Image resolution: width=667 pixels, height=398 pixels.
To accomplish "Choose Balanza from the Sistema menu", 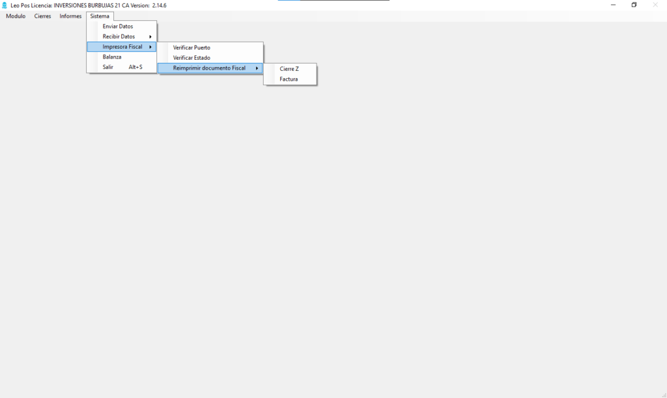I will (122, 57).
